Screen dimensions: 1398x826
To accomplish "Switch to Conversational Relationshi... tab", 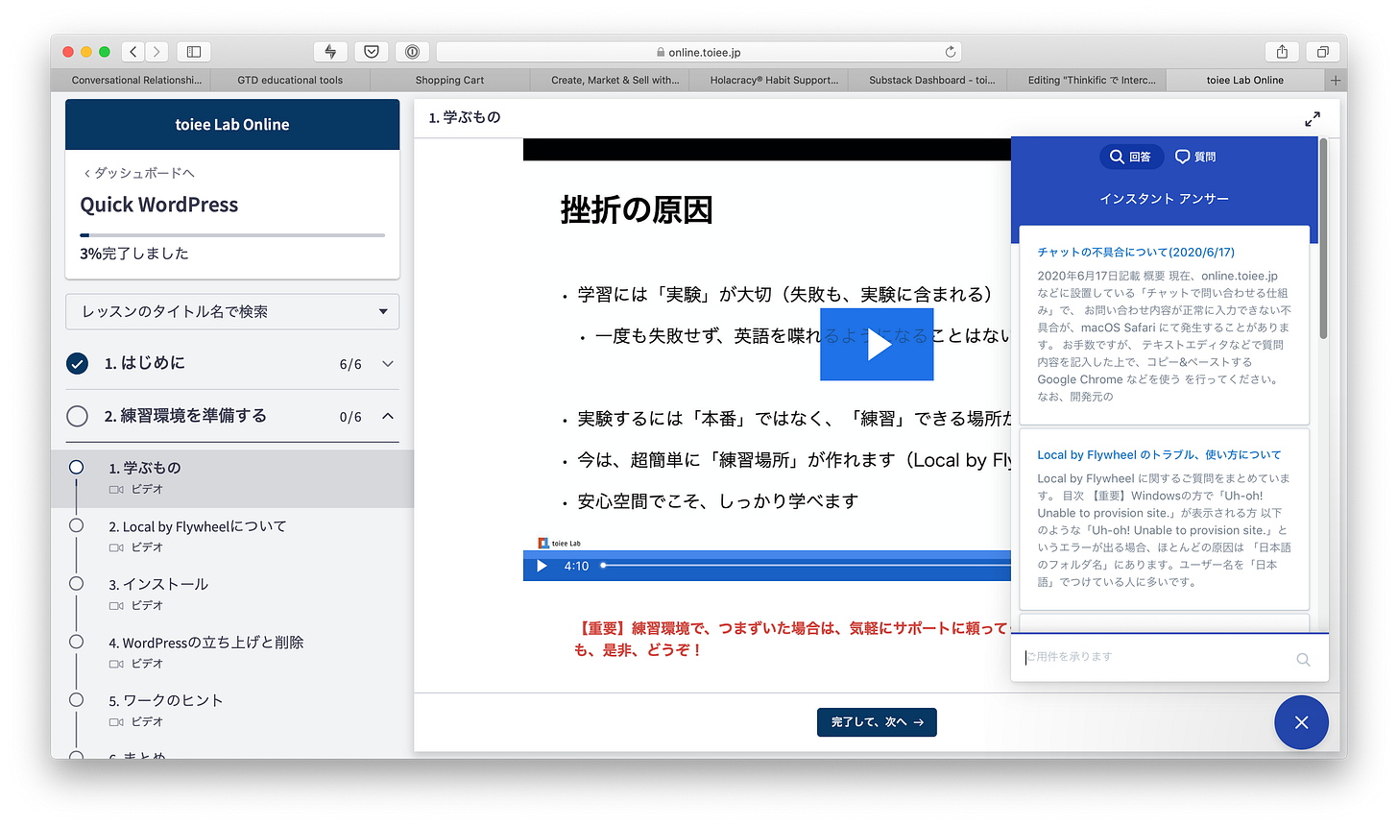I will tap(136, 81).
